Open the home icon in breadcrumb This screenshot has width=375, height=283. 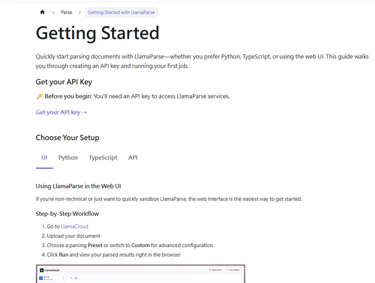point(43,12)
